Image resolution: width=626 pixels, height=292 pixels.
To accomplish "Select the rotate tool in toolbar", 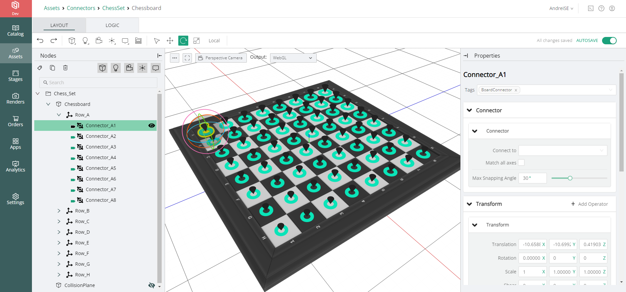I will [x=183, y=41].
